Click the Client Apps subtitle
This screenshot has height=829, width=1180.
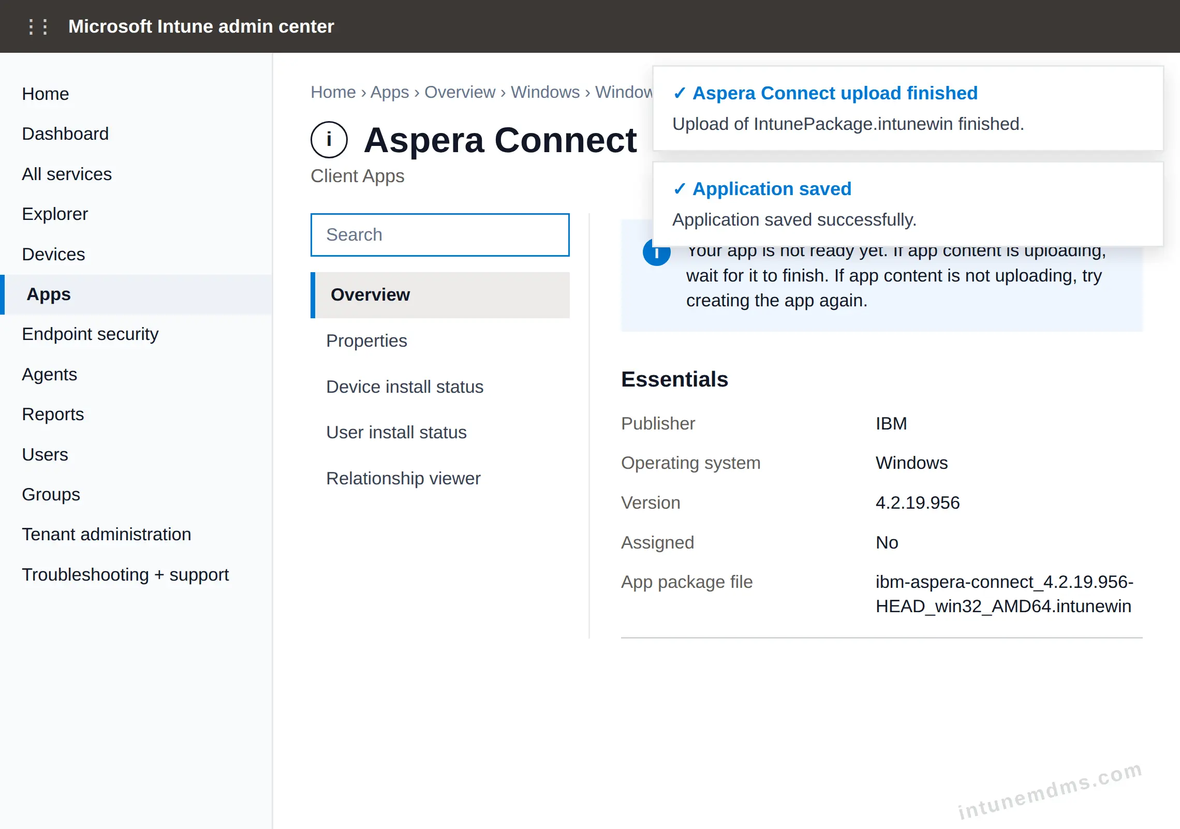tap(357, 176)
